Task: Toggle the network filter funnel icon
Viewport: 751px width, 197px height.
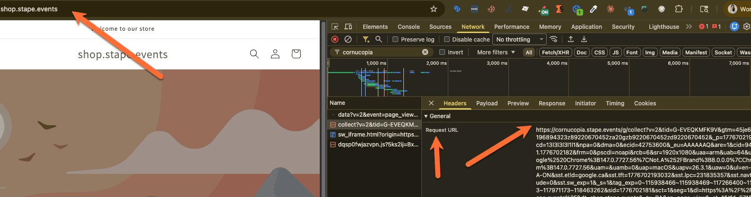Action: (366, 39)
